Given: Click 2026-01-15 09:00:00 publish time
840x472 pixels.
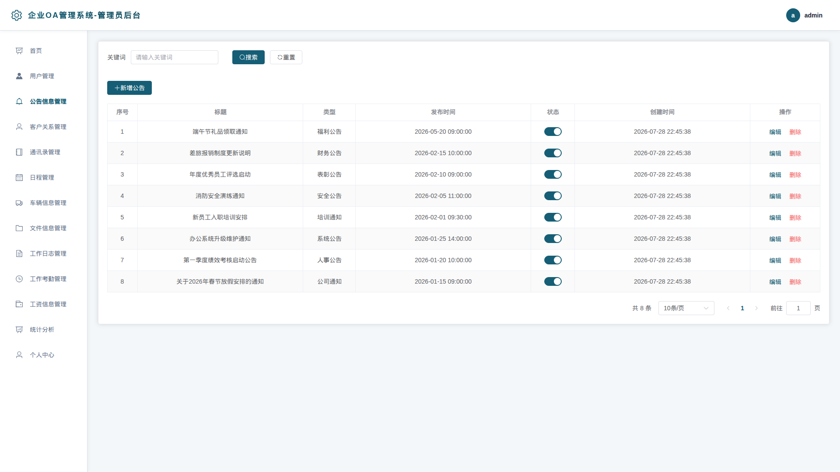Looking at the screenshot, I should point(443,281).
